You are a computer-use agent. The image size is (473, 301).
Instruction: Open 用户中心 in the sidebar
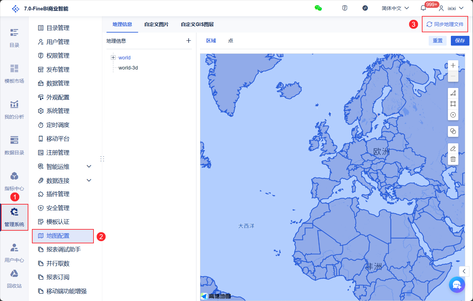point(14,253)
